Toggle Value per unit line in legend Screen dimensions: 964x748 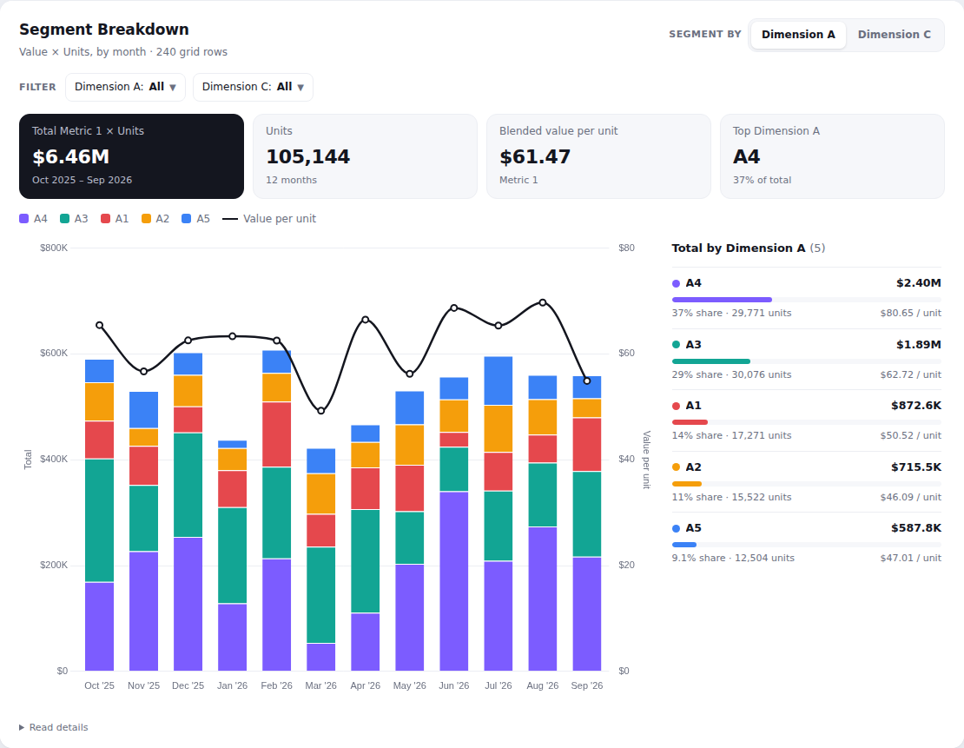point(269,218)
